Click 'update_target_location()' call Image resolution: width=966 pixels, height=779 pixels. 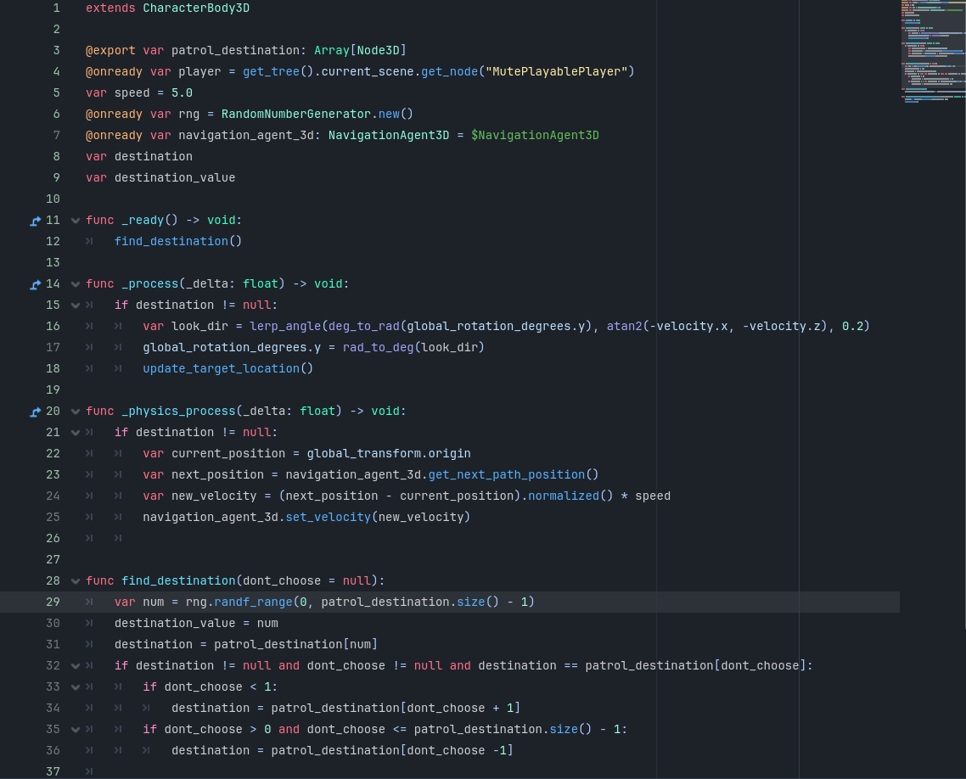228,369
